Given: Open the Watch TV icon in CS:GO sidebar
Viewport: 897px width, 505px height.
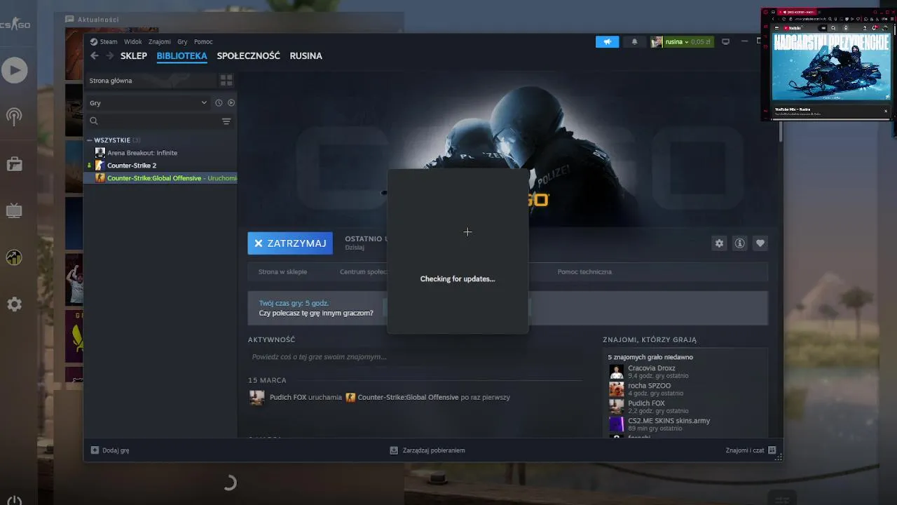Looking at the screenshot, I should pos(14,210).
